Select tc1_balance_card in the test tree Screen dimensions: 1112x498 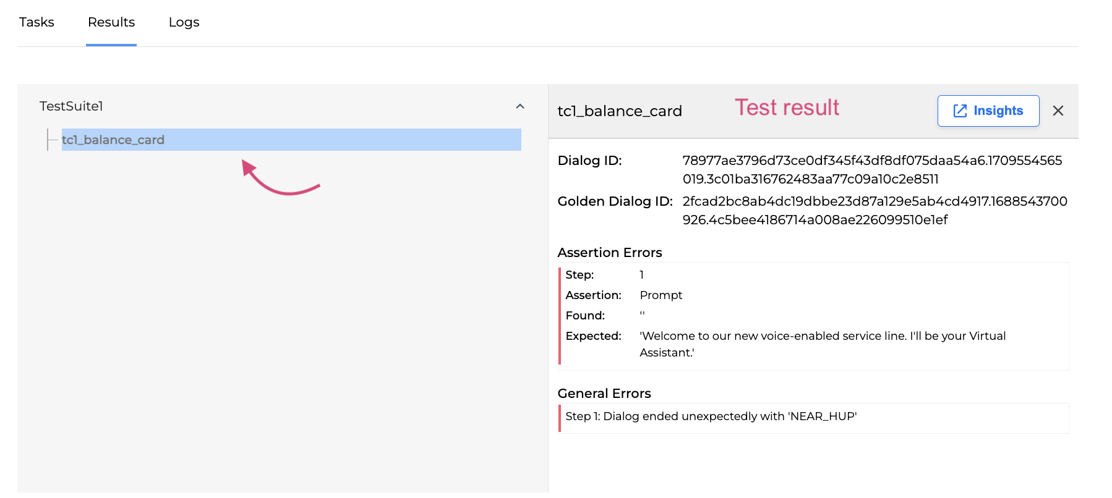click(x=113, y=140)
